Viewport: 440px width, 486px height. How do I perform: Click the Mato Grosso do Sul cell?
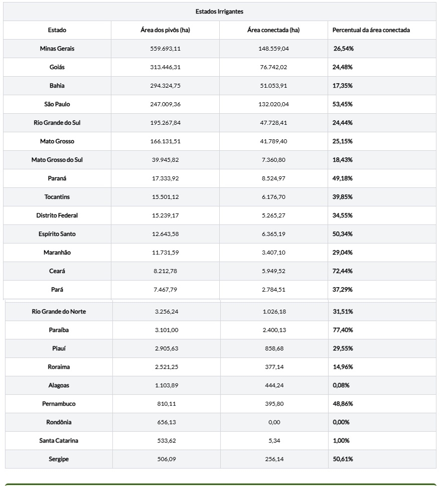(x=57, y=160)
